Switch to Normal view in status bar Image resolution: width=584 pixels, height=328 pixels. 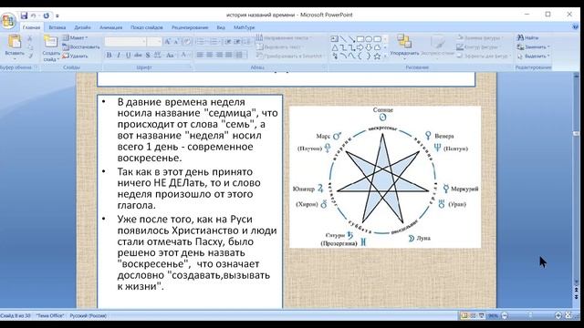464,315
